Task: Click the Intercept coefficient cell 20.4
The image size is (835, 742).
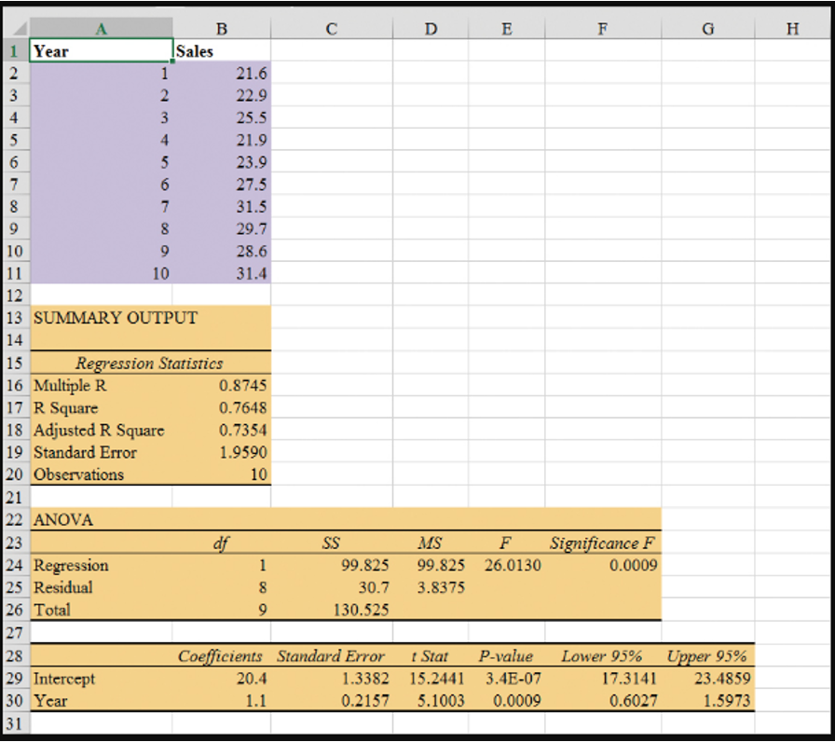Action: 221,679
